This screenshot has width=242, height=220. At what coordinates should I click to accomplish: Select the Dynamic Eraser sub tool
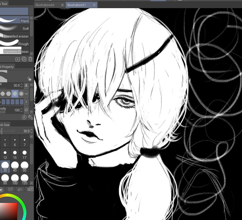coord(15,51)
